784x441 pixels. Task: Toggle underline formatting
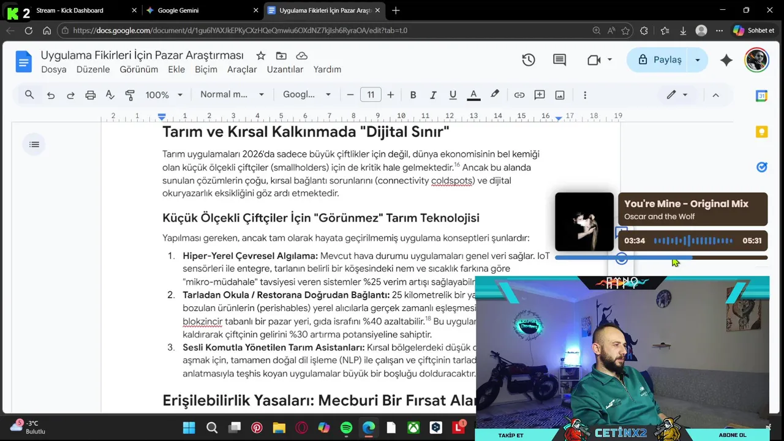pos(453,95)
